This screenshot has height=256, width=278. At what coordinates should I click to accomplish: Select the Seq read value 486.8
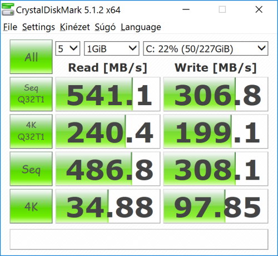click(x=108, y=169)
